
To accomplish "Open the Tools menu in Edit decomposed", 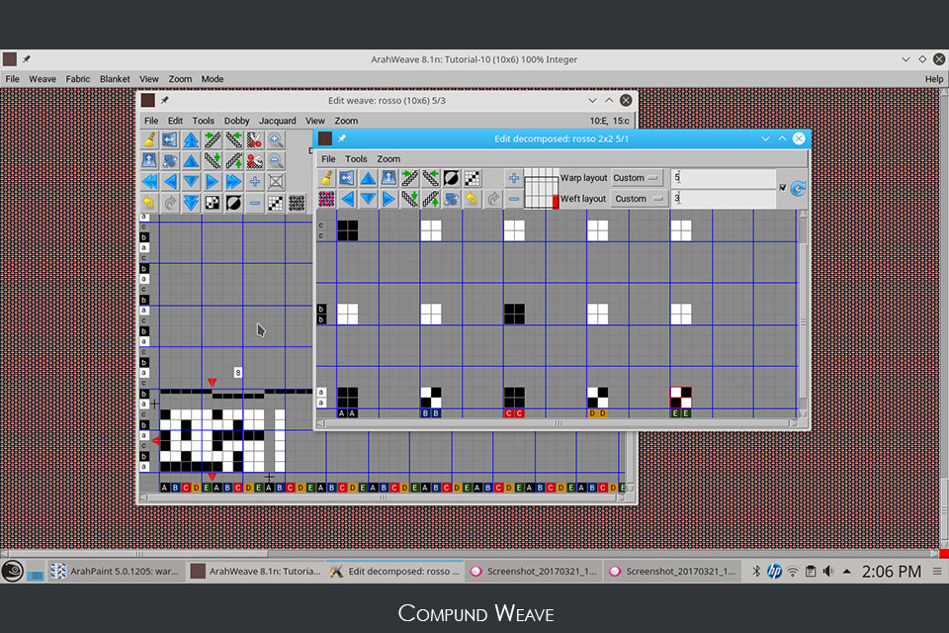I will click(356, 158).
